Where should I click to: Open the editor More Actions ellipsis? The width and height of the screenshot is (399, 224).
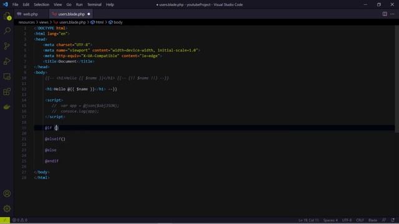point(392,14)
